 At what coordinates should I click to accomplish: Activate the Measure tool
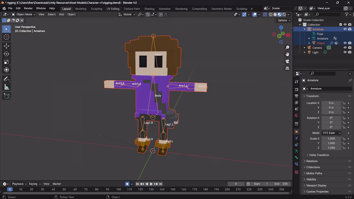coord(6,87)
